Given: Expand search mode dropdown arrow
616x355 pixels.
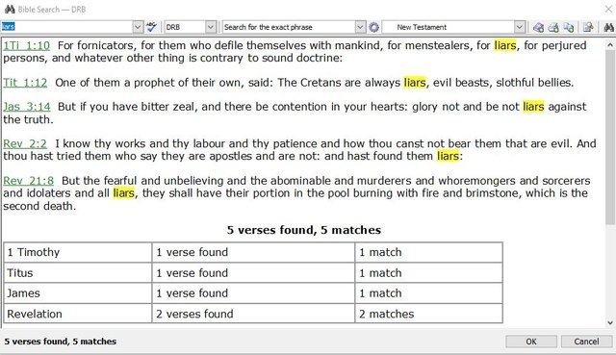Looking at the screenshot, I should click(x=360, y=27).
